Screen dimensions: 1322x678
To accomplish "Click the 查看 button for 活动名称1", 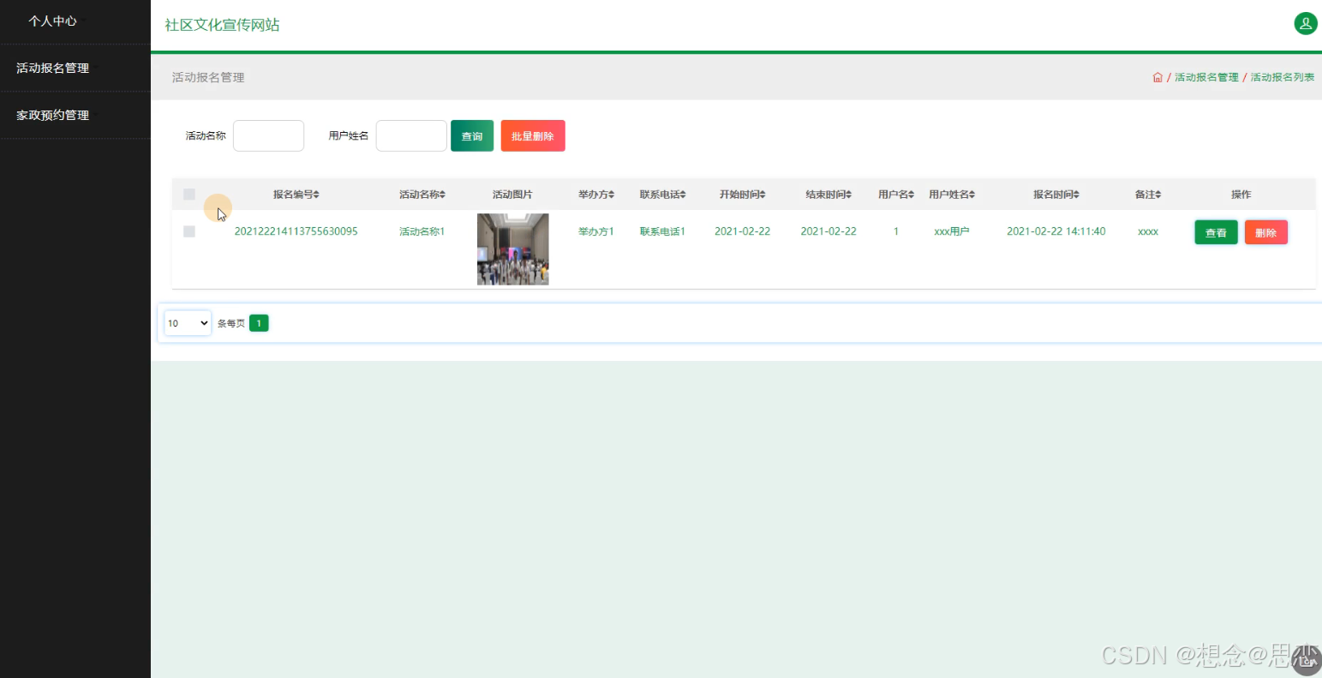I will (1216, 232).
